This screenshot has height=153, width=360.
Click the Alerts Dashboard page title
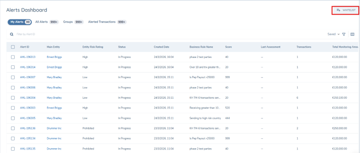click(x=27, y=10)
